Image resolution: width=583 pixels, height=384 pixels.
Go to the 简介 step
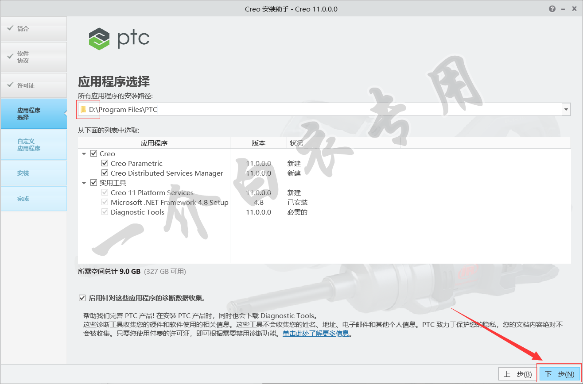[34, 29]
